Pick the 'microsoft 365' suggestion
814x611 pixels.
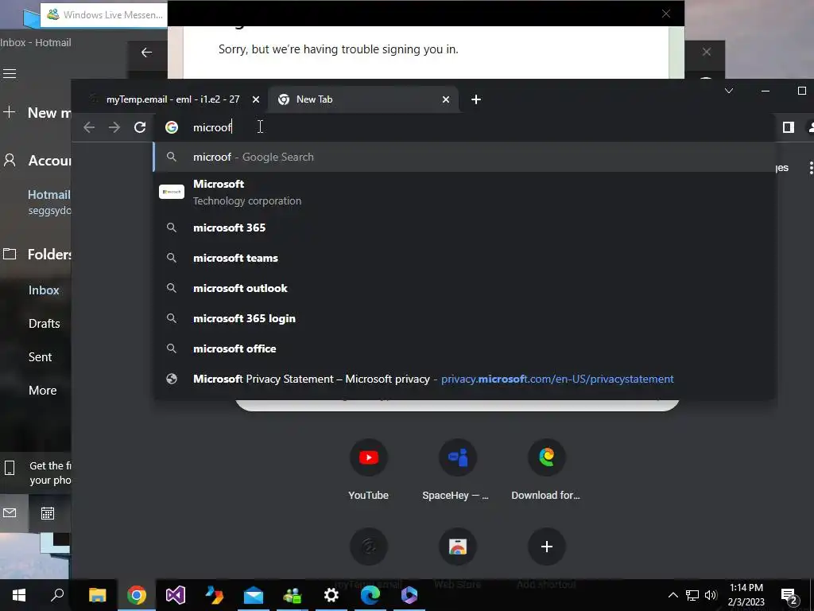(464, 228)
